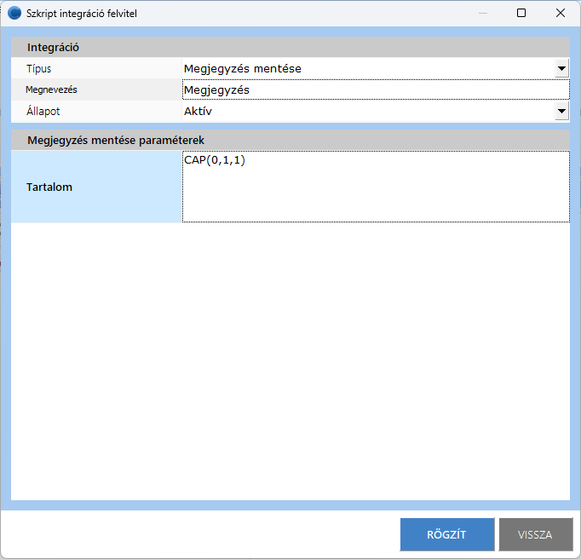581x559 pixels.
Task: Click the VISSZA button
Action: (x=535, y=534)
